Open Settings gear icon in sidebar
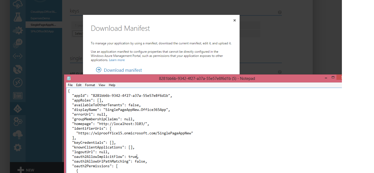Image resolution: width=374 pixels, height=173 pixels. (18, 148)
